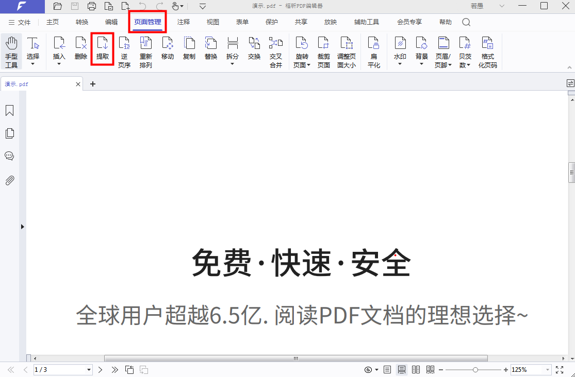Go to the previous page
Screen dimensions: 575x377
(25, 370)
